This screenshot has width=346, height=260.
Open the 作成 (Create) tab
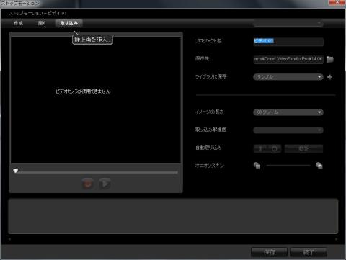click(18, 23)
